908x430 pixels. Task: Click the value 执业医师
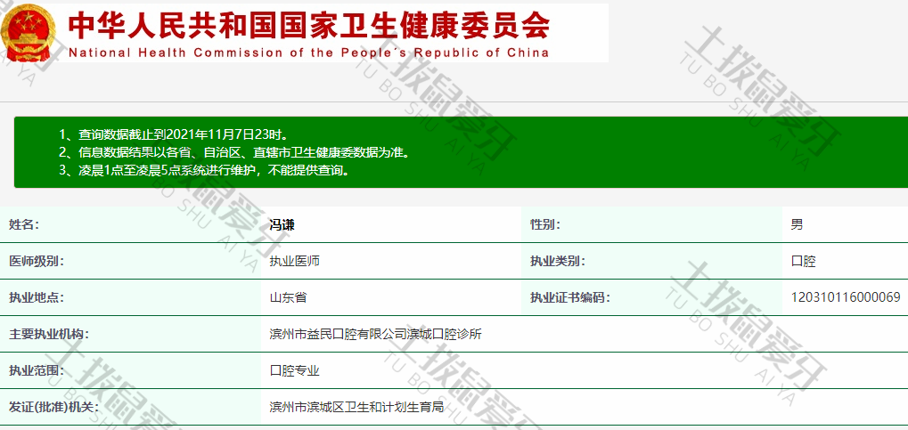click(294, 262)
